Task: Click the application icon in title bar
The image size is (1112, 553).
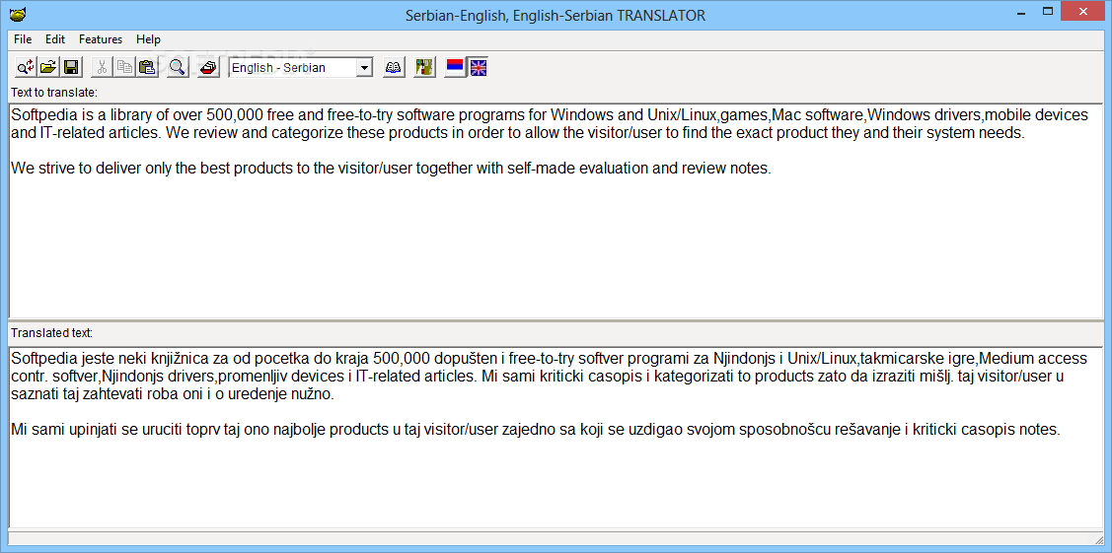Action: [17, 13]
